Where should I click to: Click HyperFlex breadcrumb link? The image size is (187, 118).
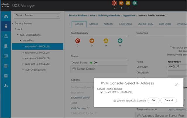pos(129,16)
